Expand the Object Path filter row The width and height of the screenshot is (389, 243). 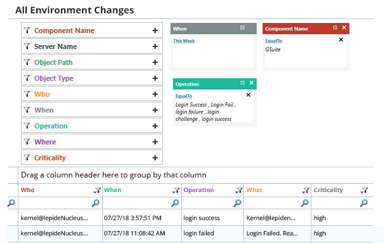tap(155, 62)
